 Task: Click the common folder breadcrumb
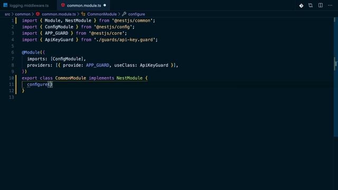tap(23, 14)
